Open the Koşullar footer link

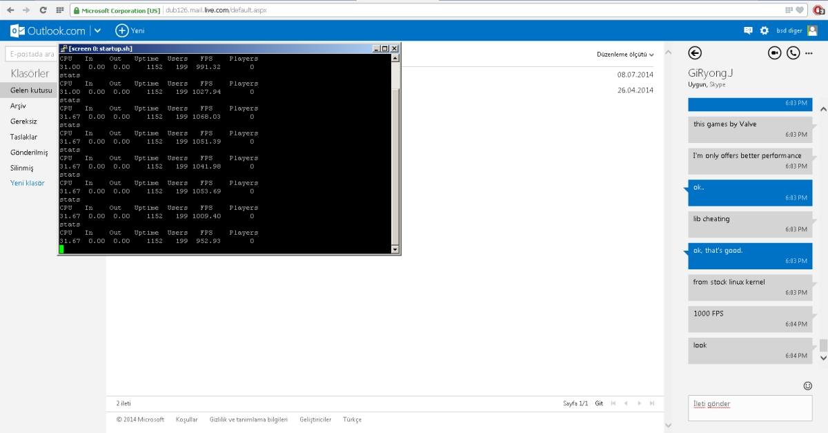click(x=187, y=419)
